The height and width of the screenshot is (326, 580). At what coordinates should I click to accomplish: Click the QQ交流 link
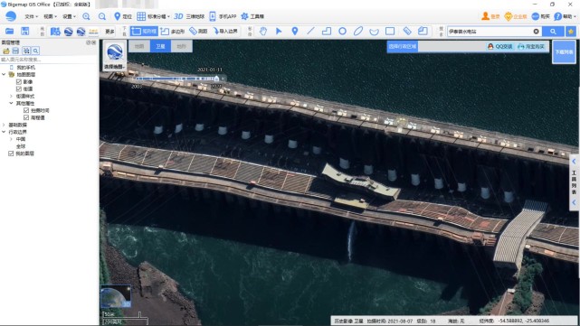500,47
